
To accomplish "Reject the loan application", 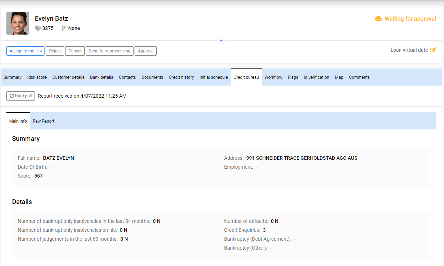I will coord(55,51).
